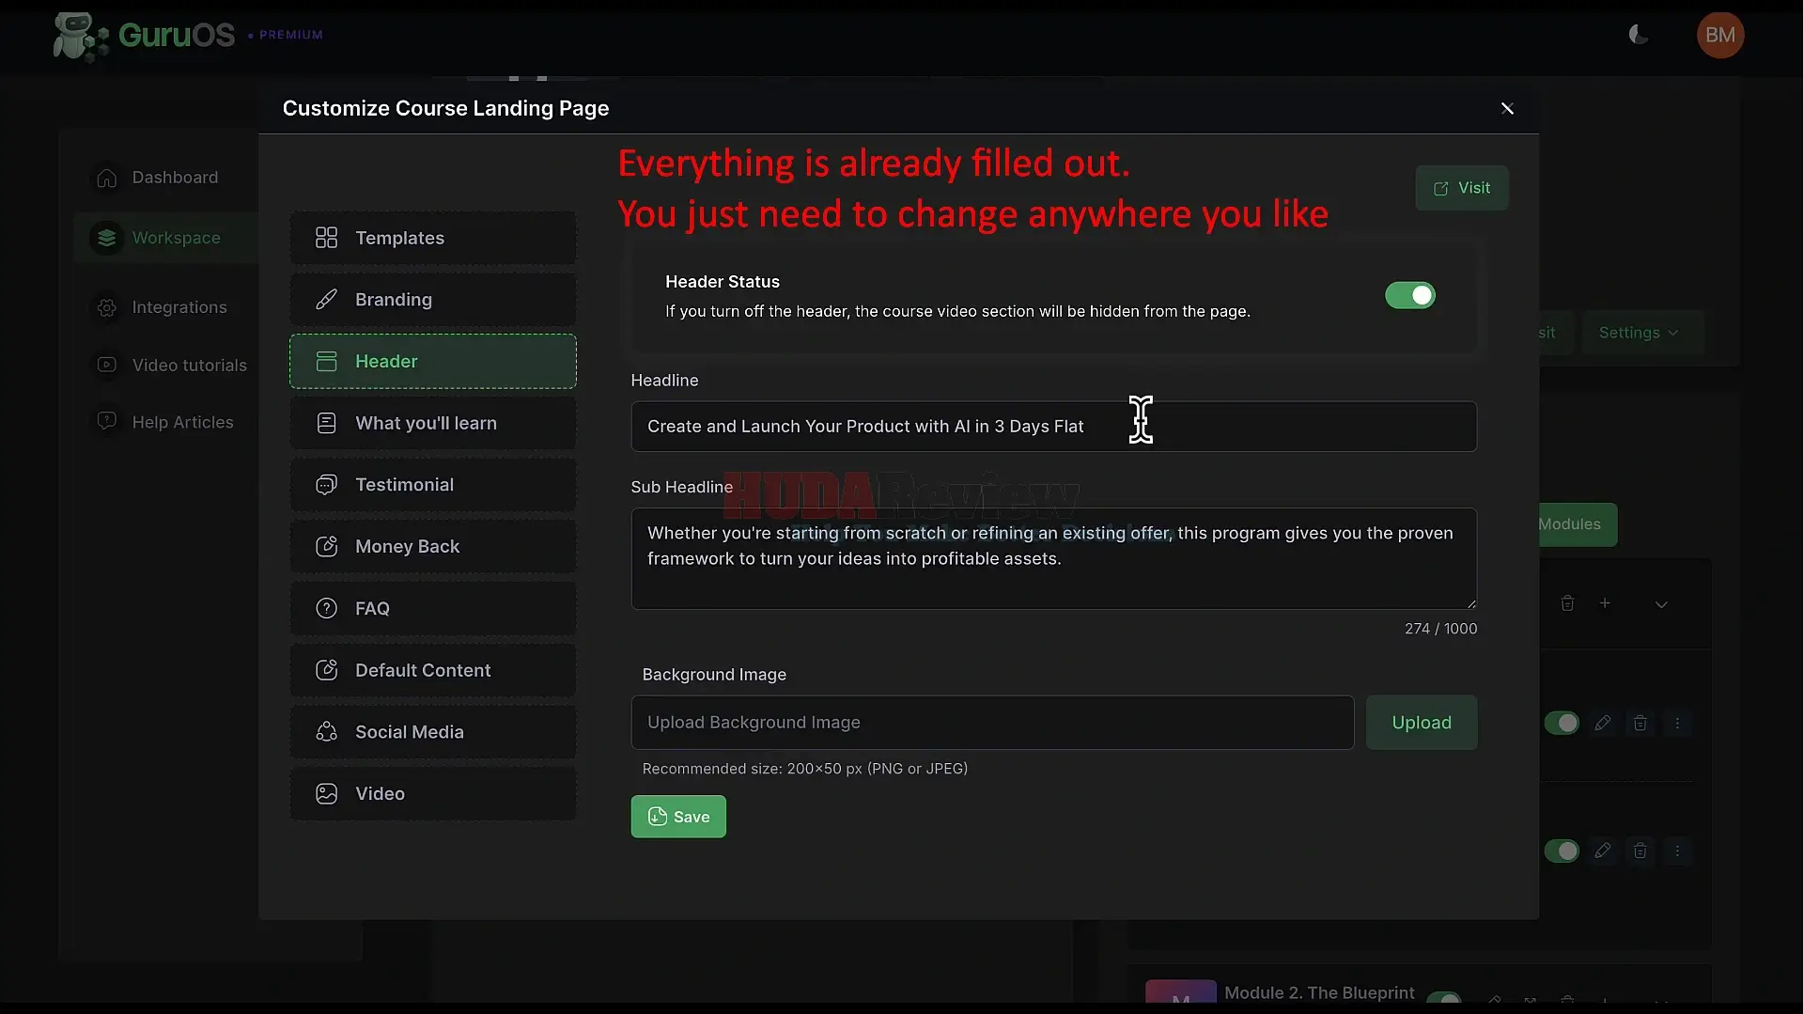The height and width of the screenshot is (1014, 1803).
Task: Open the Money Back section
Action: (433, 547)
